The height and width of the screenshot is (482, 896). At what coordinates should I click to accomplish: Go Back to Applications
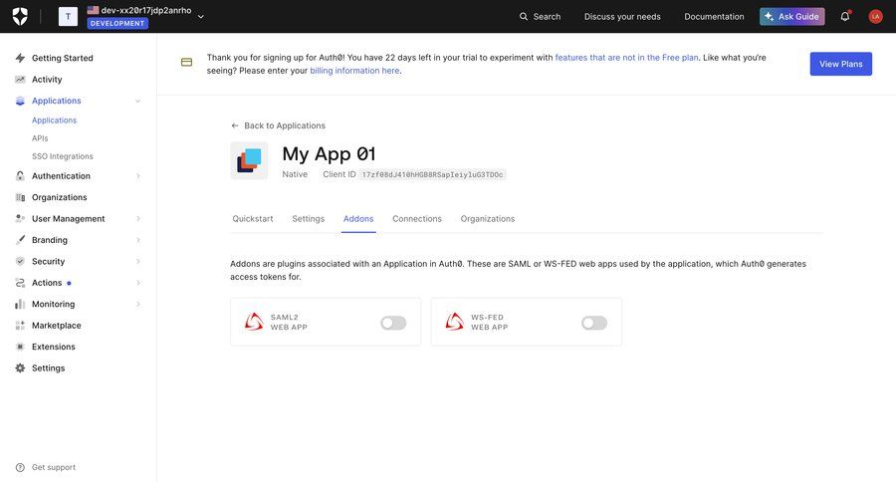(279, 125)
